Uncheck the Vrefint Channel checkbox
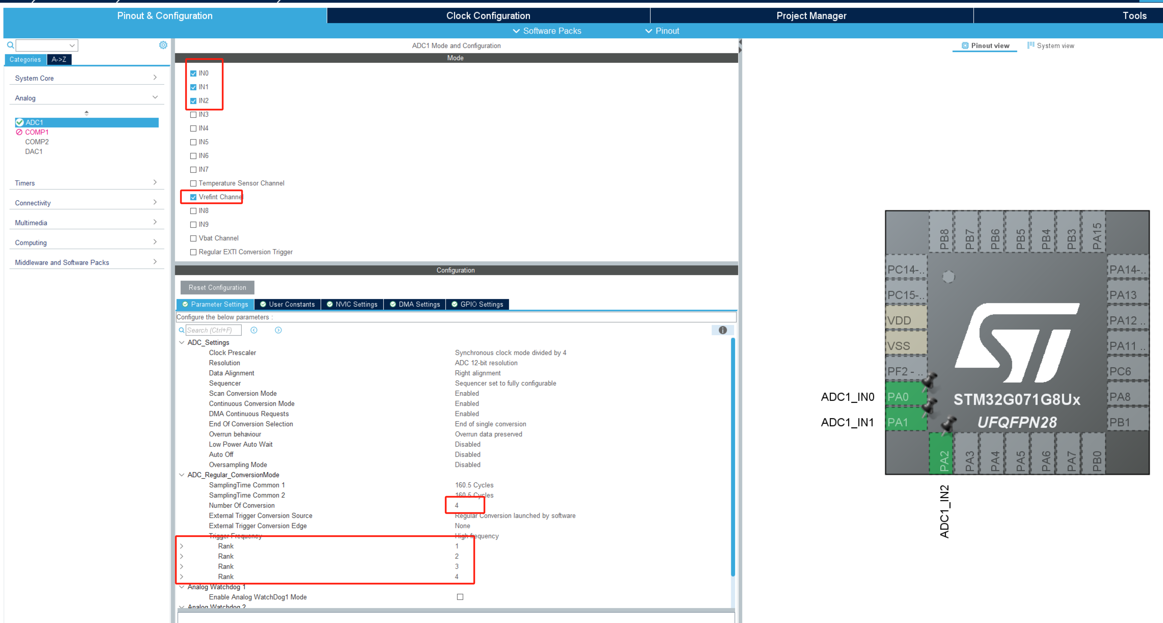The image size is (1163, 623). pyautogui.click(x=193, y=197)
